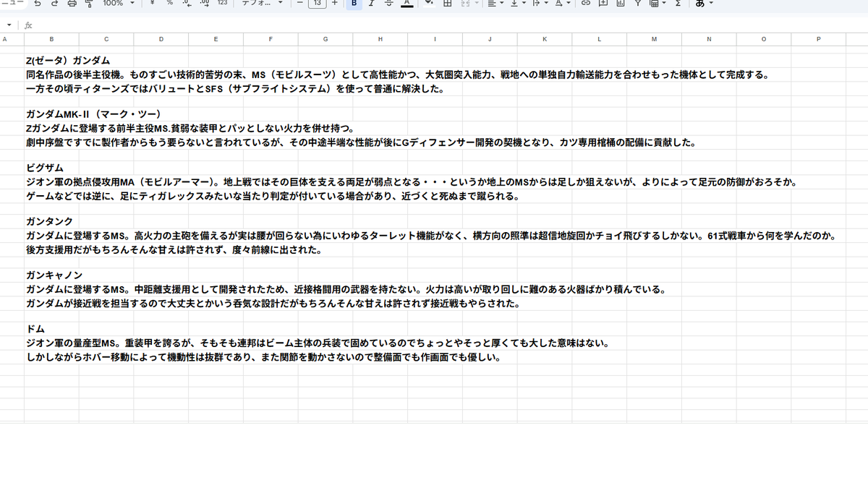Click the font size field showing 13
Viewport: 868px width, 488px height.
pos(317,4)
